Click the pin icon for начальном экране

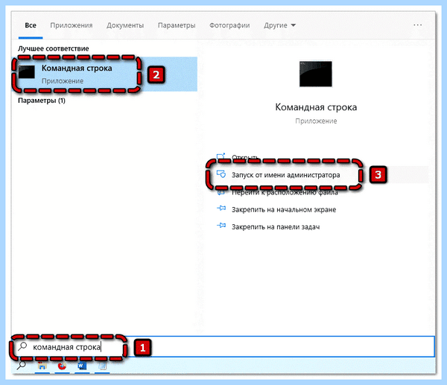pos(221,209)
